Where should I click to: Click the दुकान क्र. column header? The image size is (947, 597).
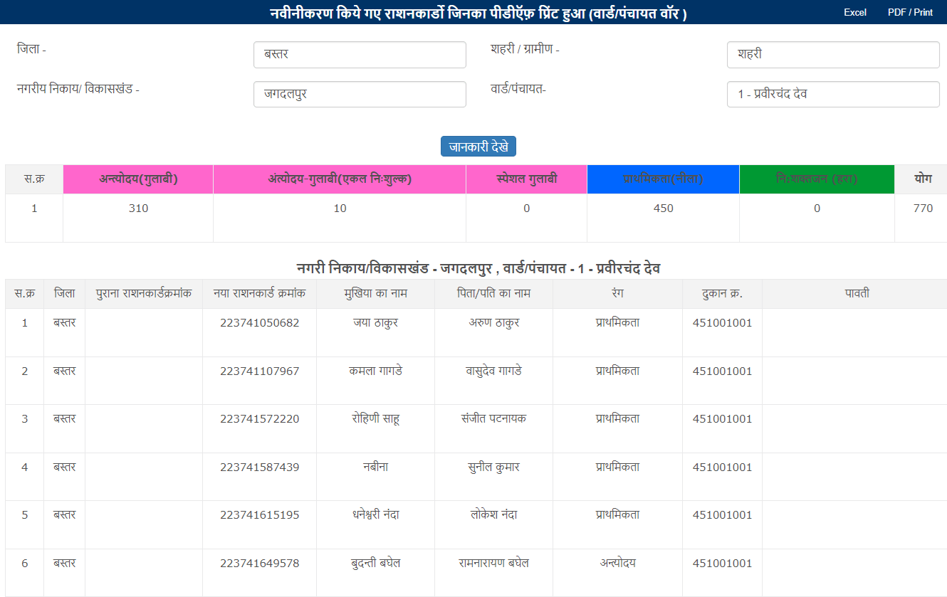point(722,293)
